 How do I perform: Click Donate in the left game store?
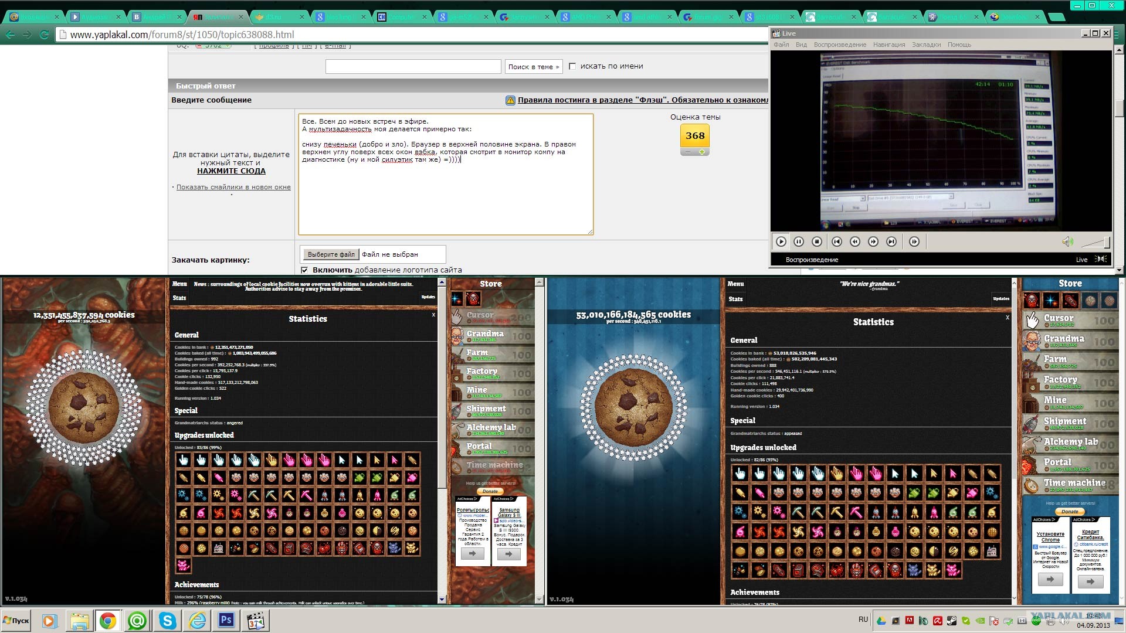pos(490,491)
